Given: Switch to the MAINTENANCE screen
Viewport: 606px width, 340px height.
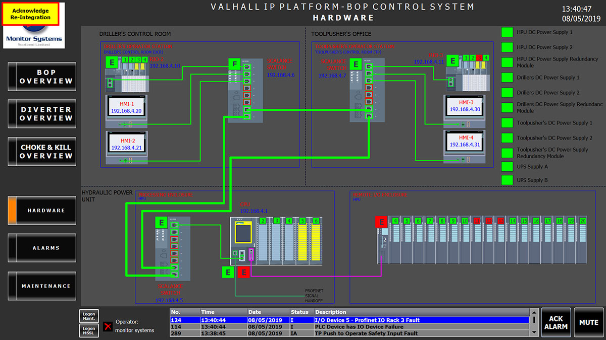Looking at the screenshot, I should [42, 286].
